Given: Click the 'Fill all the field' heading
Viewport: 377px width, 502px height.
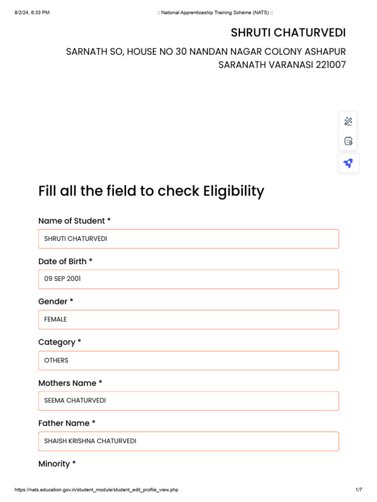Looking at the screenshot, I should (x=151, y=191).
